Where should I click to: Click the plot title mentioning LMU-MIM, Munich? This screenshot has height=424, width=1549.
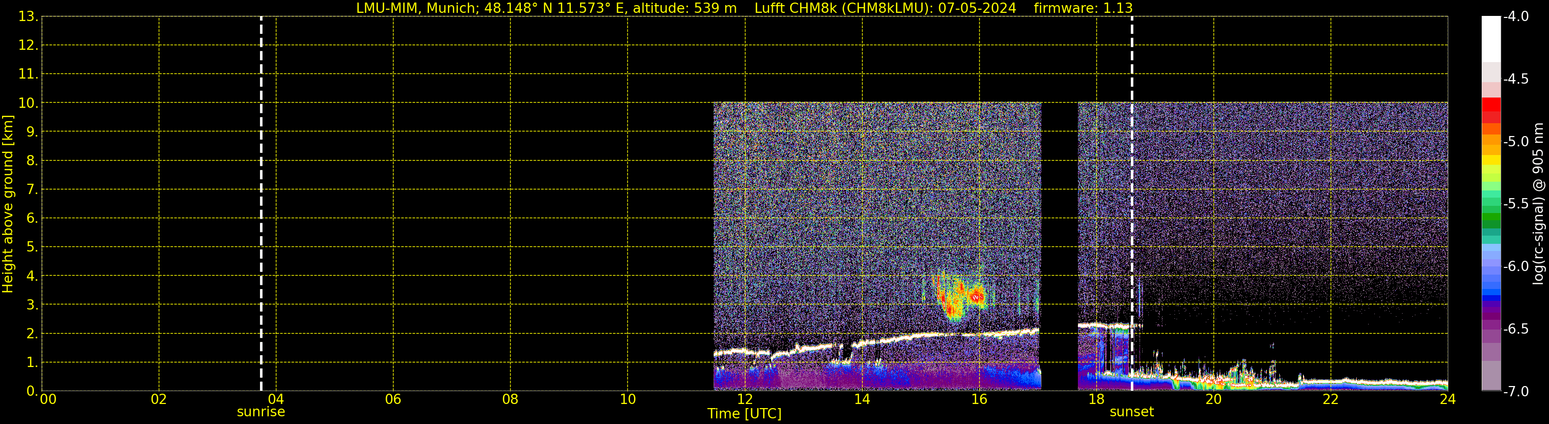coord(744,8)
